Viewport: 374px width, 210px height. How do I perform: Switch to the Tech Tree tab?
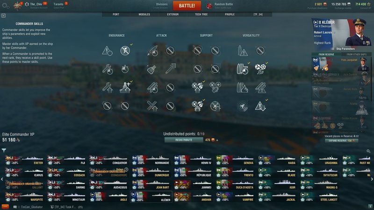click(201, 14)
